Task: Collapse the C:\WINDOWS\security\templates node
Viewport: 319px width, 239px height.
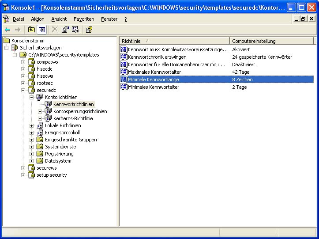Action: [x=15, y=55]
